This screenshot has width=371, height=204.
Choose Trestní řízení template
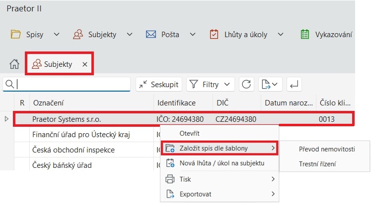pos(317,164)
